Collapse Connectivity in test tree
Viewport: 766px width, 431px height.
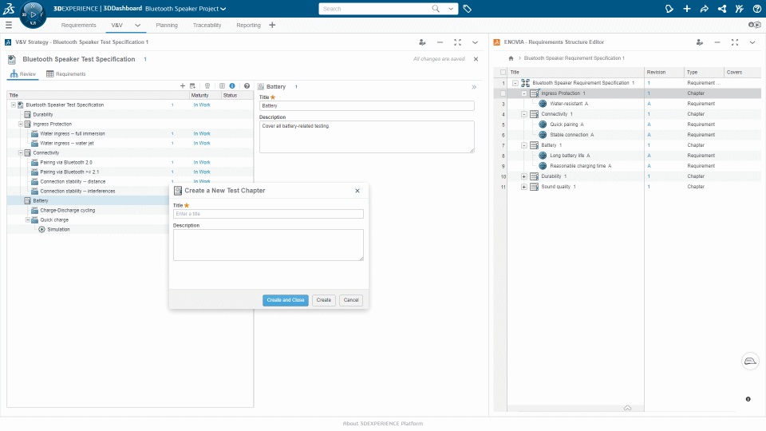click(21, 153)
